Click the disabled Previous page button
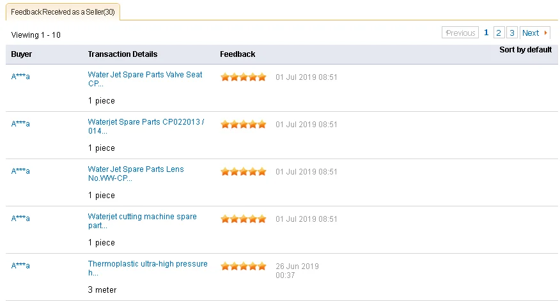560x301 pixels. [x=460, y=33]
